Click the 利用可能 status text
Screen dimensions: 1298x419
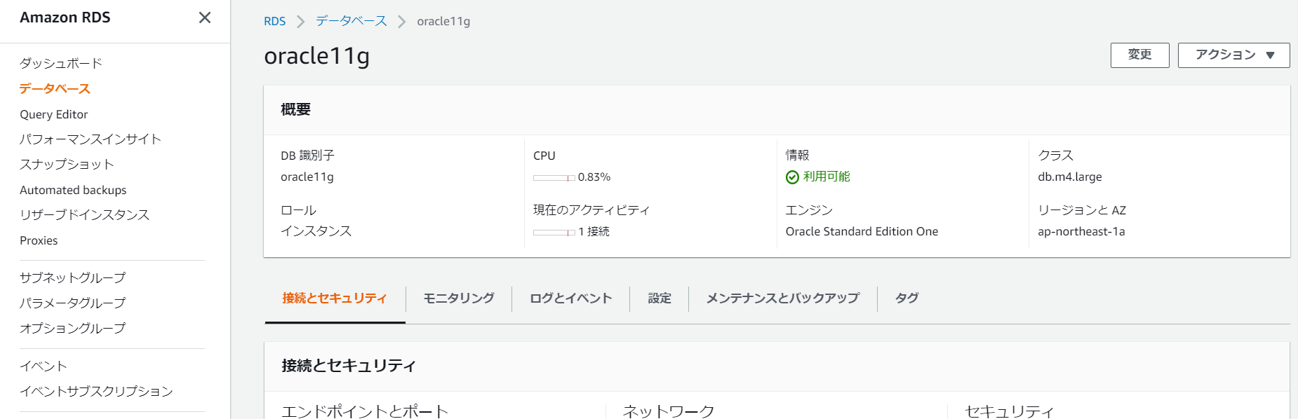tap(827, 177)
